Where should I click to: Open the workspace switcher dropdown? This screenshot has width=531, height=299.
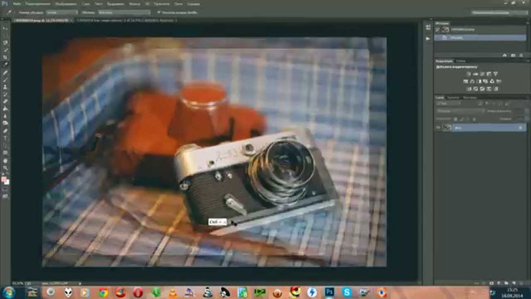pyautogui.click(x=499, y=13)
